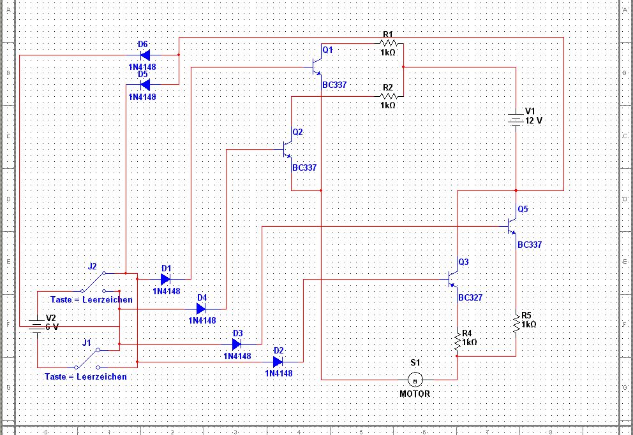Screen dimensions: 633x435
Task: Select transistor Q2 symbol
Action: tap(287, 150)
